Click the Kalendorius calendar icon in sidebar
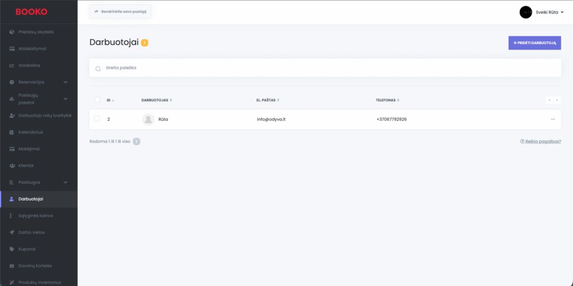Image resolution: width=573 pixels, height=286 pixels. tap(12, 133)
